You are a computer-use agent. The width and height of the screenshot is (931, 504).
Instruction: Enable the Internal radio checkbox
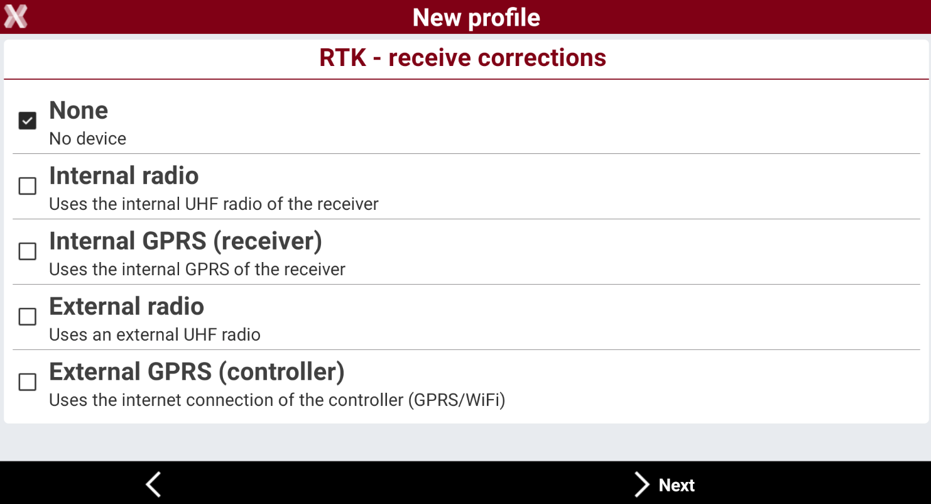tap(27, 186)
